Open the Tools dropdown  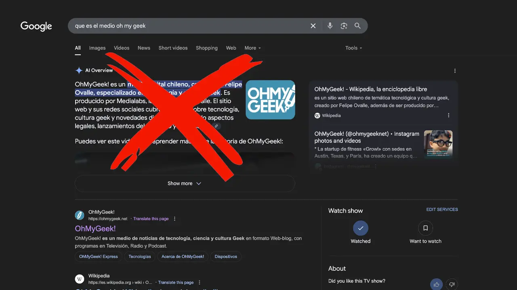pos(353,48)
